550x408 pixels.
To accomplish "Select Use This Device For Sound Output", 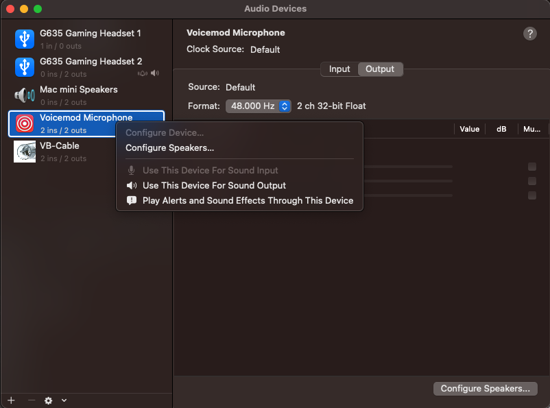I will pos(239,186).
